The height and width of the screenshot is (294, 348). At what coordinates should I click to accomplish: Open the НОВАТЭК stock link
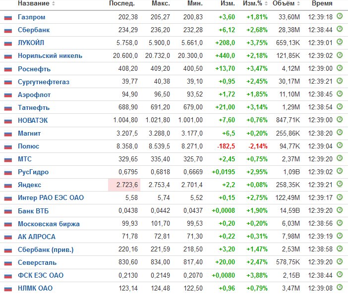[x=33, y=120]
